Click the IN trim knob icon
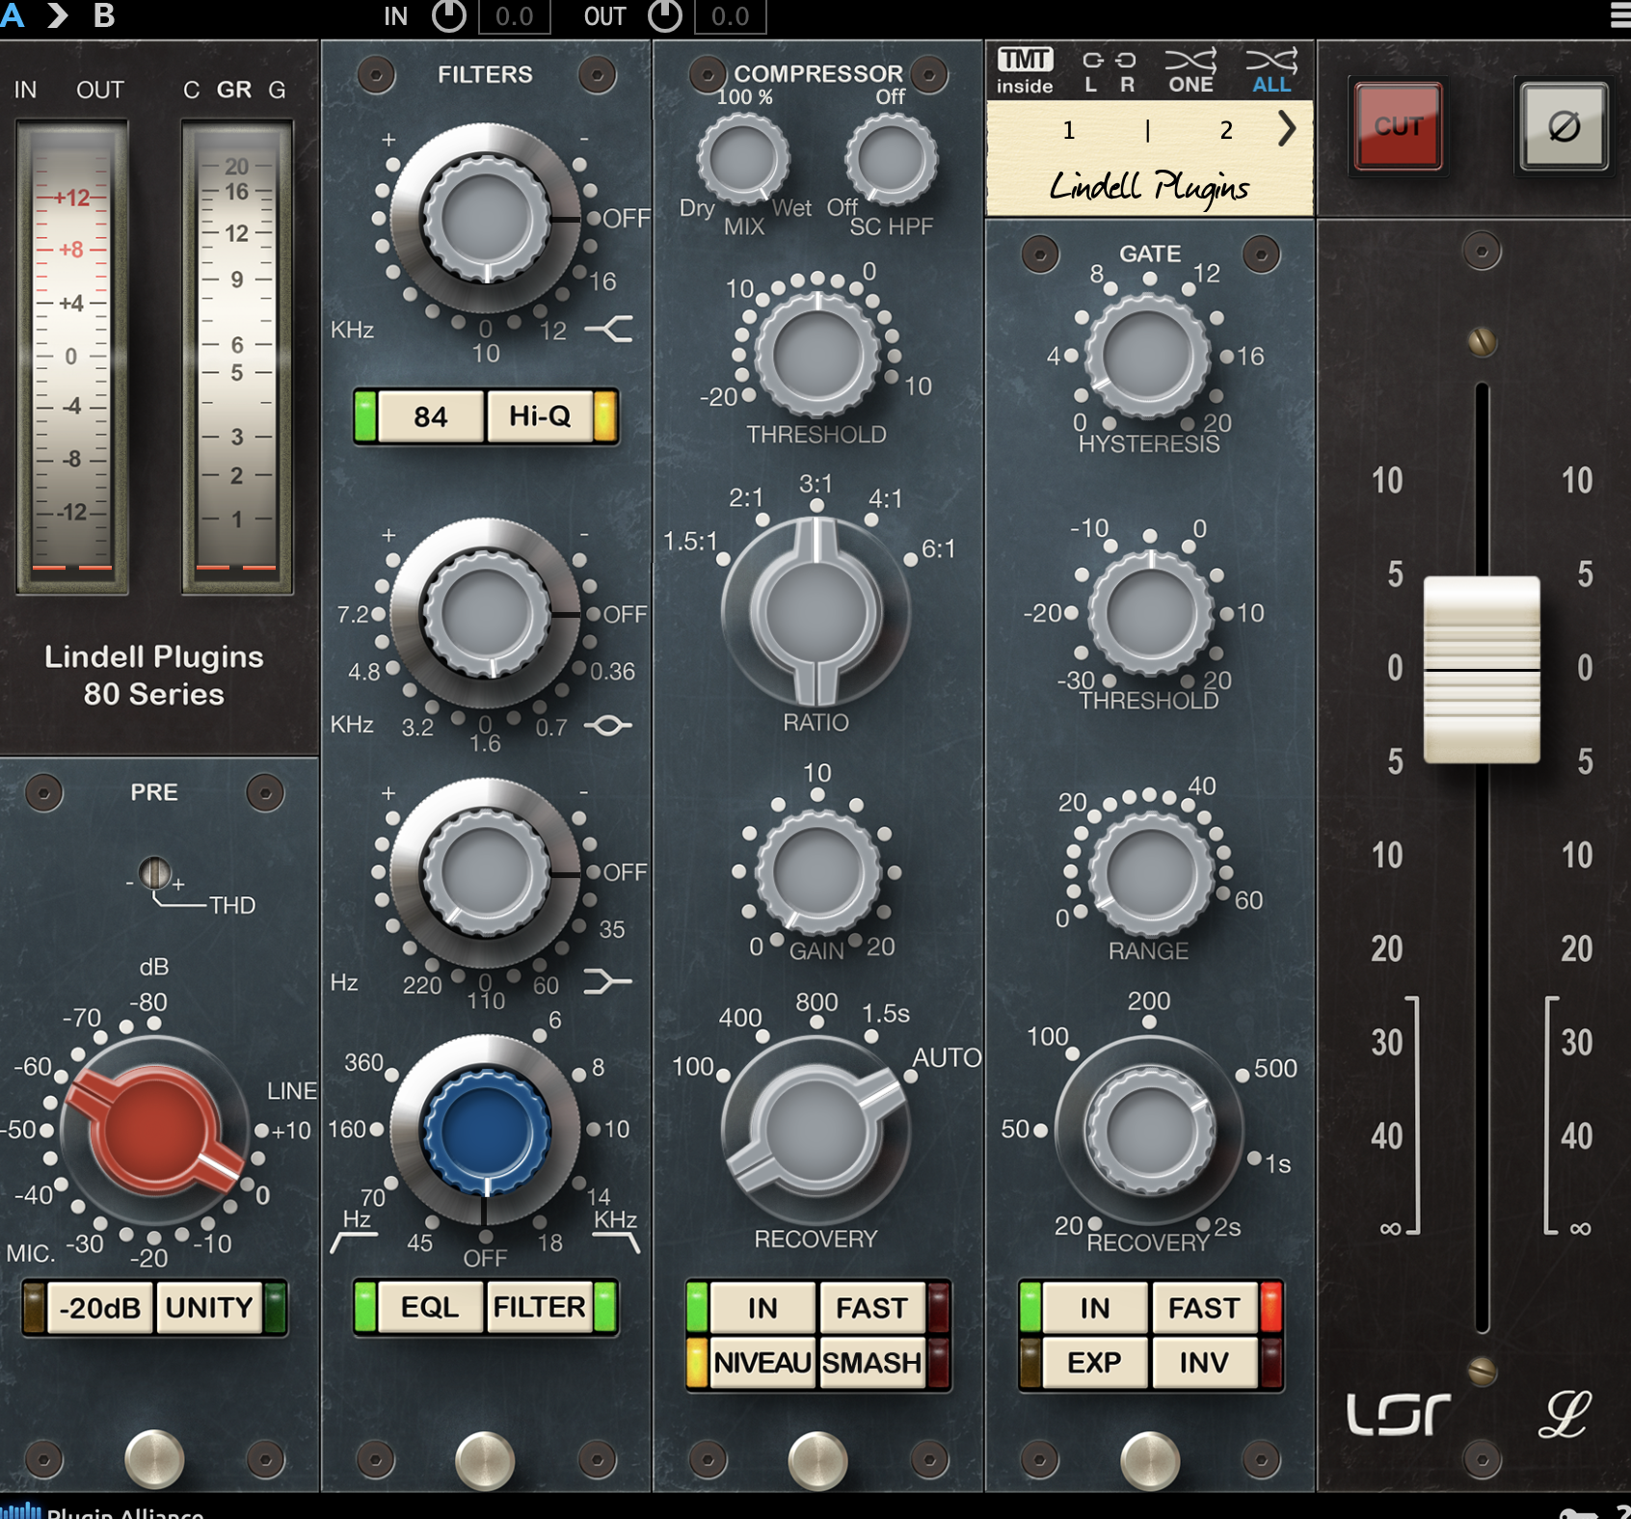The width and height of the screenshot is (1631, 1519). (x=448, y=15)
